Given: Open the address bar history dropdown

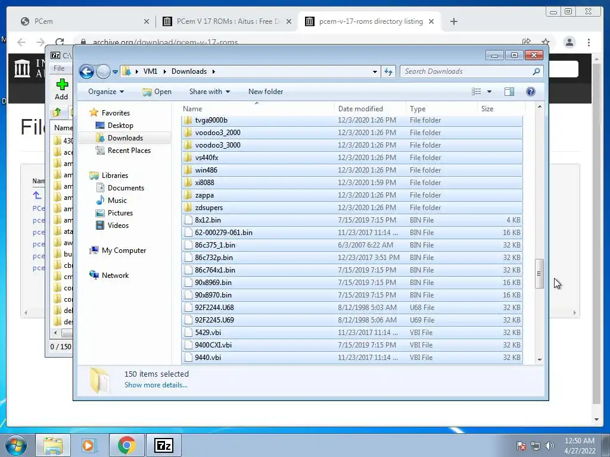Looking at the screenshot, I should tap(375, 72).
